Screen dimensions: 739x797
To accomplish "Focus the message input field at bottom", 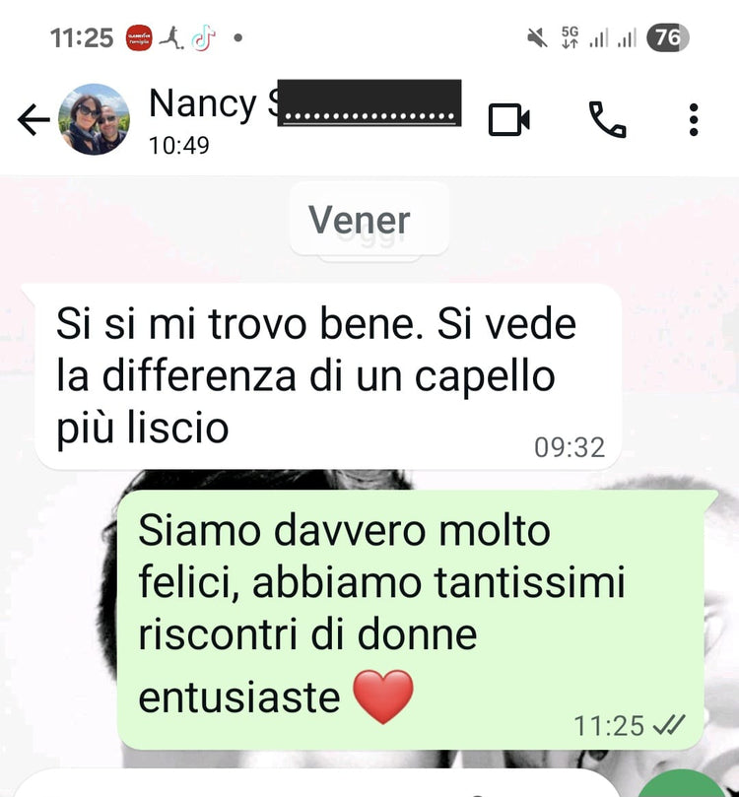I will click(315, 784).
